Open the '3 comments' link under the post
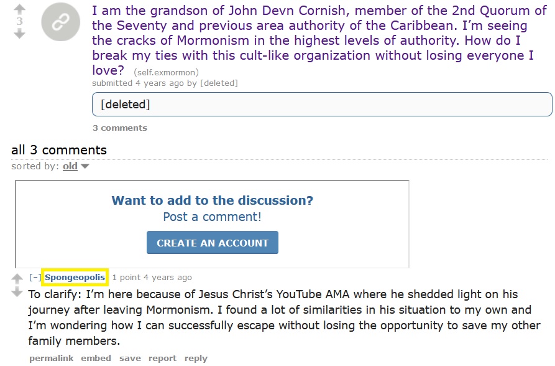The image size is (555, 366). click(119, 128)
